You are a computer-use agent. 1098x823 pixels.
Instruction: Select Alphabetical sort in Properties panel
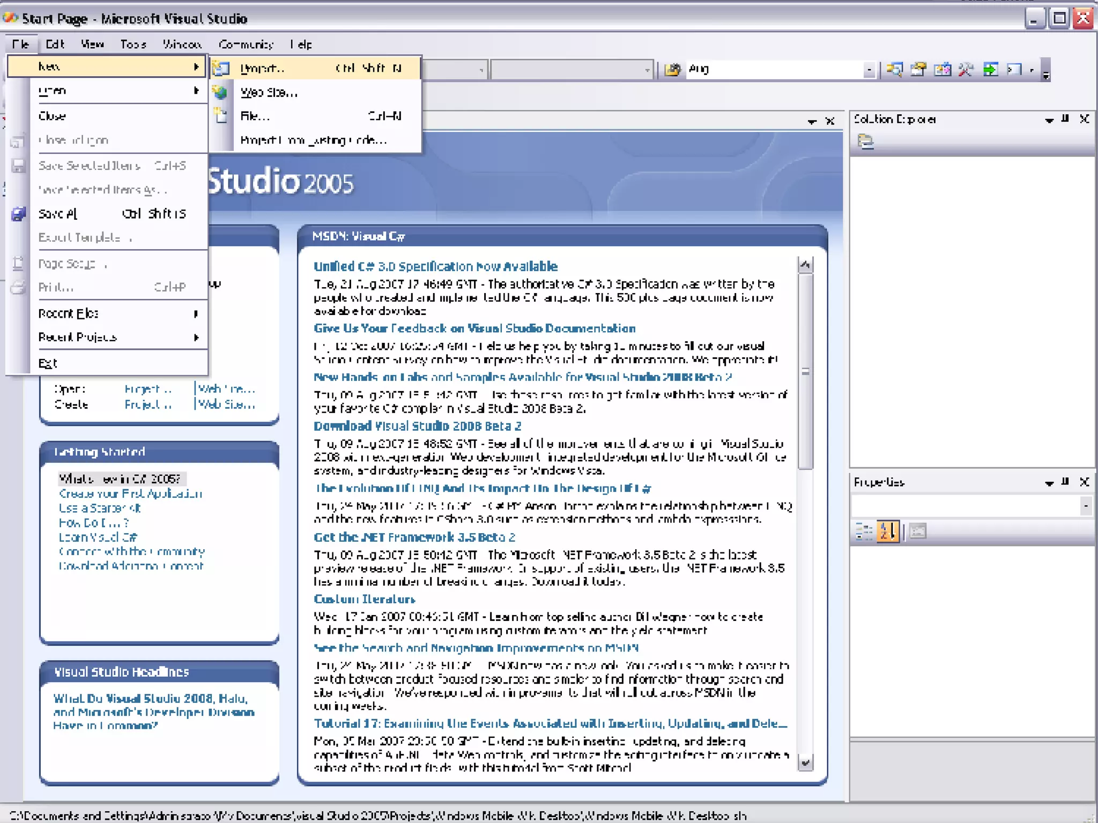pos(887,531)
